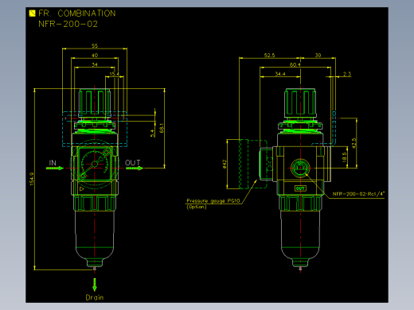Pick the "52.5" dimension text
Screen dimensions: 414x310
[269, 56]
